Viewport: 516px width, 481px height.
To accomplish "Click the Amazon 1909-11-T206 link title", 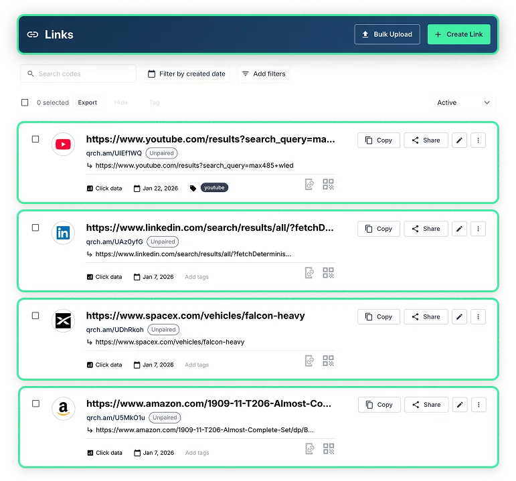I will tap(209, 403).
